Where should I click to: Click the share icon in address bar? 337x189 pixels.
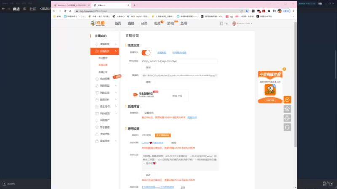241,11
